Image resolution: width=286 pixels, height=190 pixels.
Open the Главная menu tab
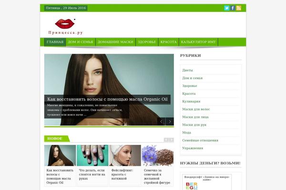pos(55,42)
